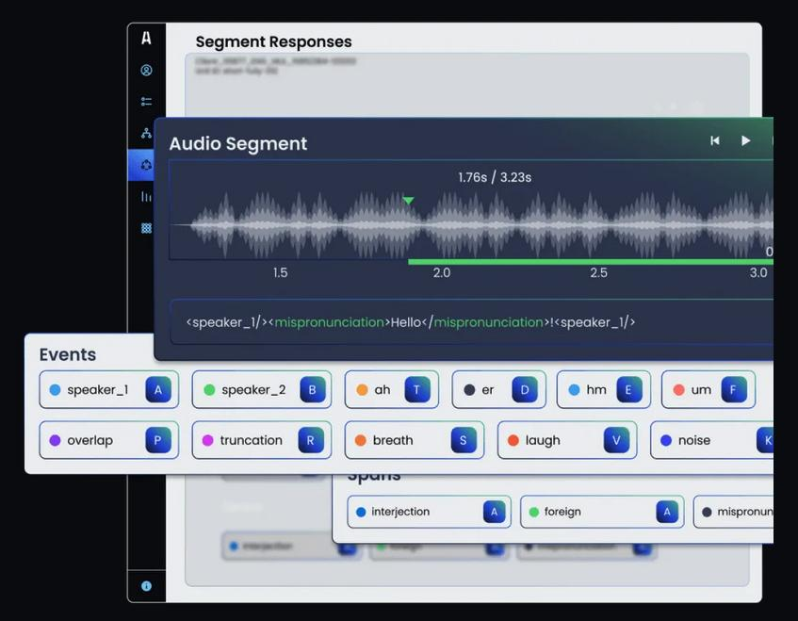Image resolution: width=798 pixels, height=621 pixels.
Task: Select the hierarchy tree sidebar icon
Action: coord(146,134)
